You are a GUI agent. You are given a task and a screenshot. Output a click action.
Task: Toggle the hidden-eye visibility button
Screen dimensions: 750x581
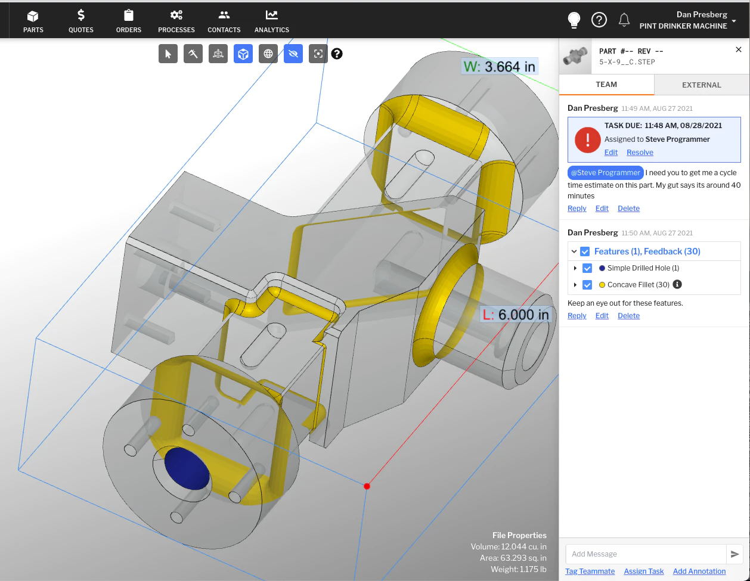293,54
